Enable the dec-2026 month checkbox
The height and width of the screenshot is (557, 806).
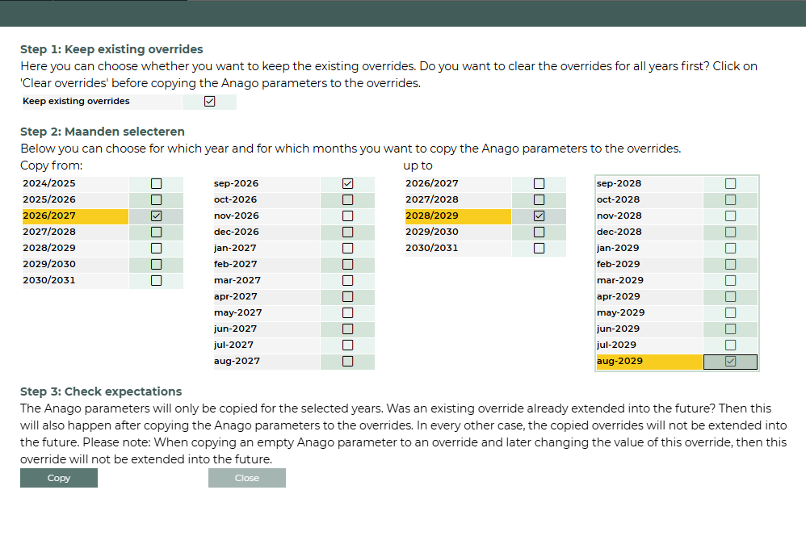click(x=348, y=232)
